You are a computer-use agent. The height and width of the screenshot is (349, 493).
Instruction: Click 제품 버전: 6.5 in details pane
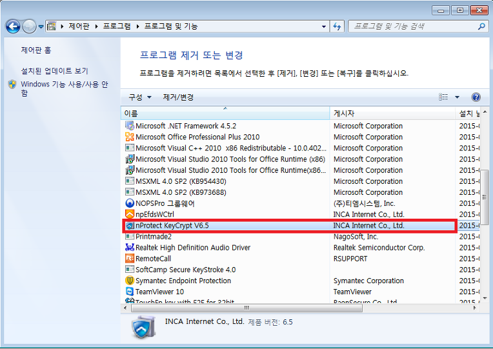(x=270, y=322)
